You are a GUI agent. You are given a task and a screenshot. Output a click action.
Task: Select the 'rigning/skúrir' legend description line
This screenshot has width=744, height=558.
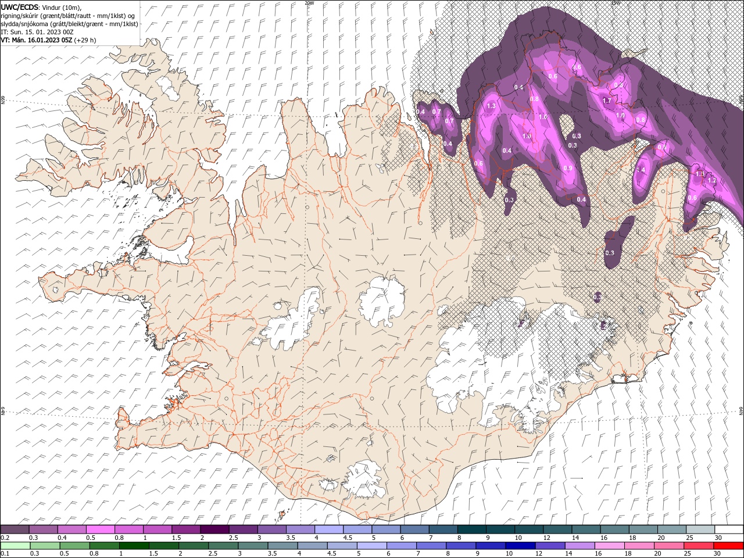[x=68, y=16]
